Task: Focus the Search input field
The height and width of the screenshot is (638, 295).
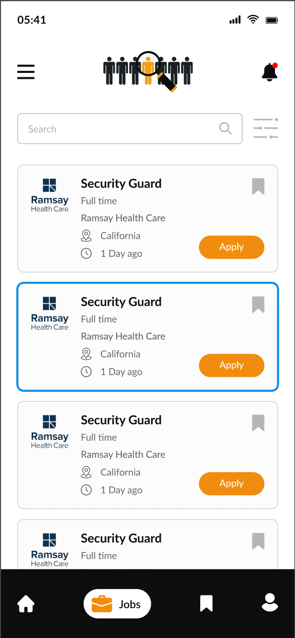Action: pyautogui.click(x=130, y=129)
